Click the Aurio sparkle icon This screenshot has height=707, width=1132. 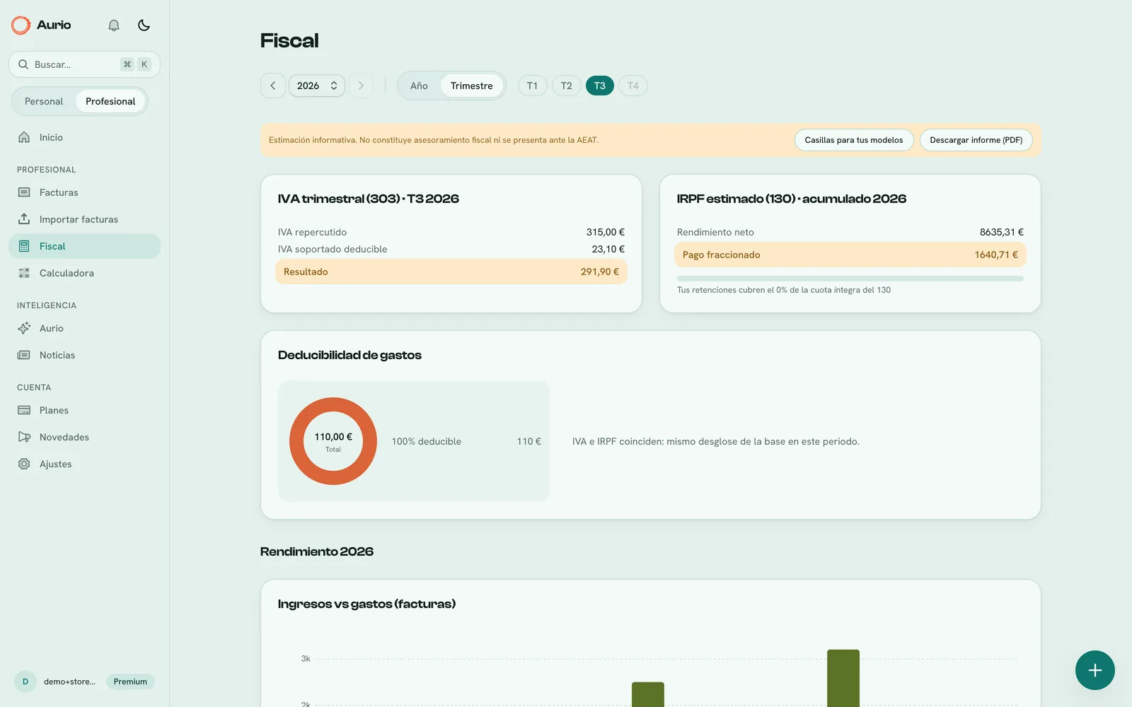pos(24,328)
